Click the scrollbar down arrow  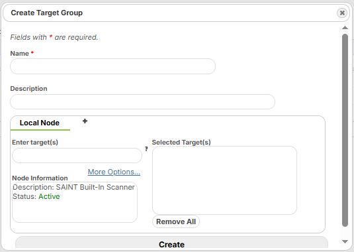(345, 241)
